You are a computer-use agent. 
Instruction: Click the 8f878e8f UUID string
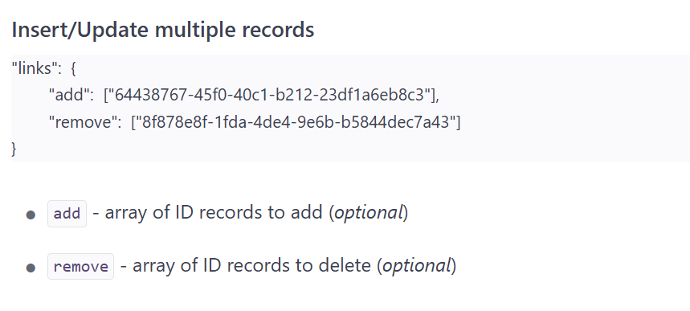[x=296, y=121]
